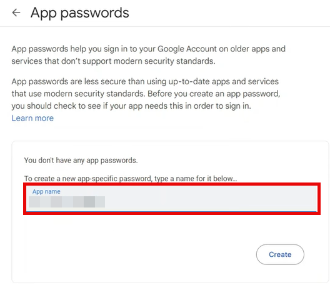
Task: Click the 'You don't have any app passwords' message
Action: 81,161
